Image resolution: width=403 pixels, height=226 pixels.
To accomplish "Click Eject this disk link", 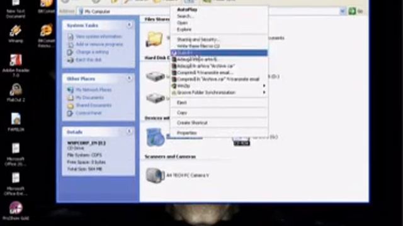I will click(x=89, y=60).
